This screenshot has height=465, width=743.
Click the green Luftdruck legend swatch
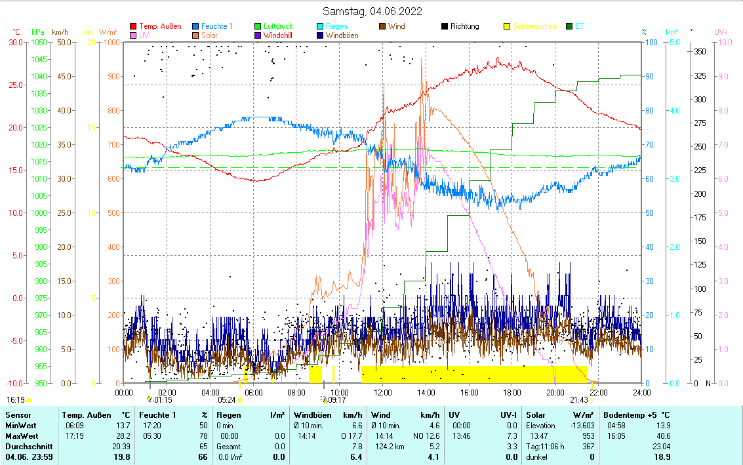click(x=258, y=26)
